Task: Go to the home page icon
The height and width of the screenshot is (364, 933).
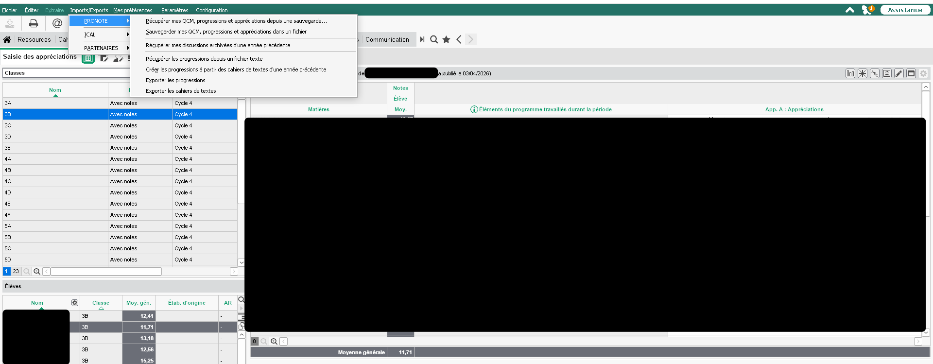Action: coord(7,40)
